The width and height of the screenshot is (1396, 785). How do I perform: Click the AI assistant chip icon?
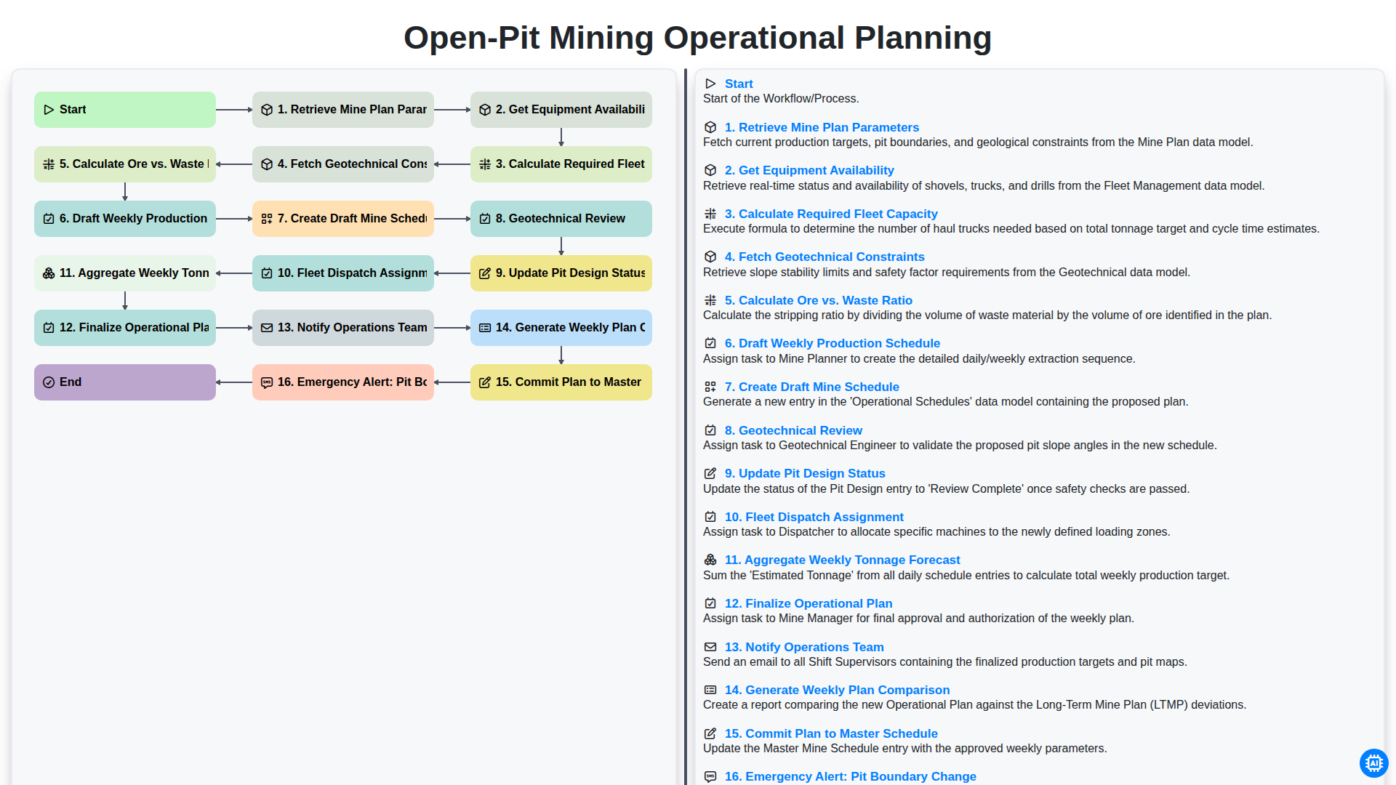tap(1373, 763)
